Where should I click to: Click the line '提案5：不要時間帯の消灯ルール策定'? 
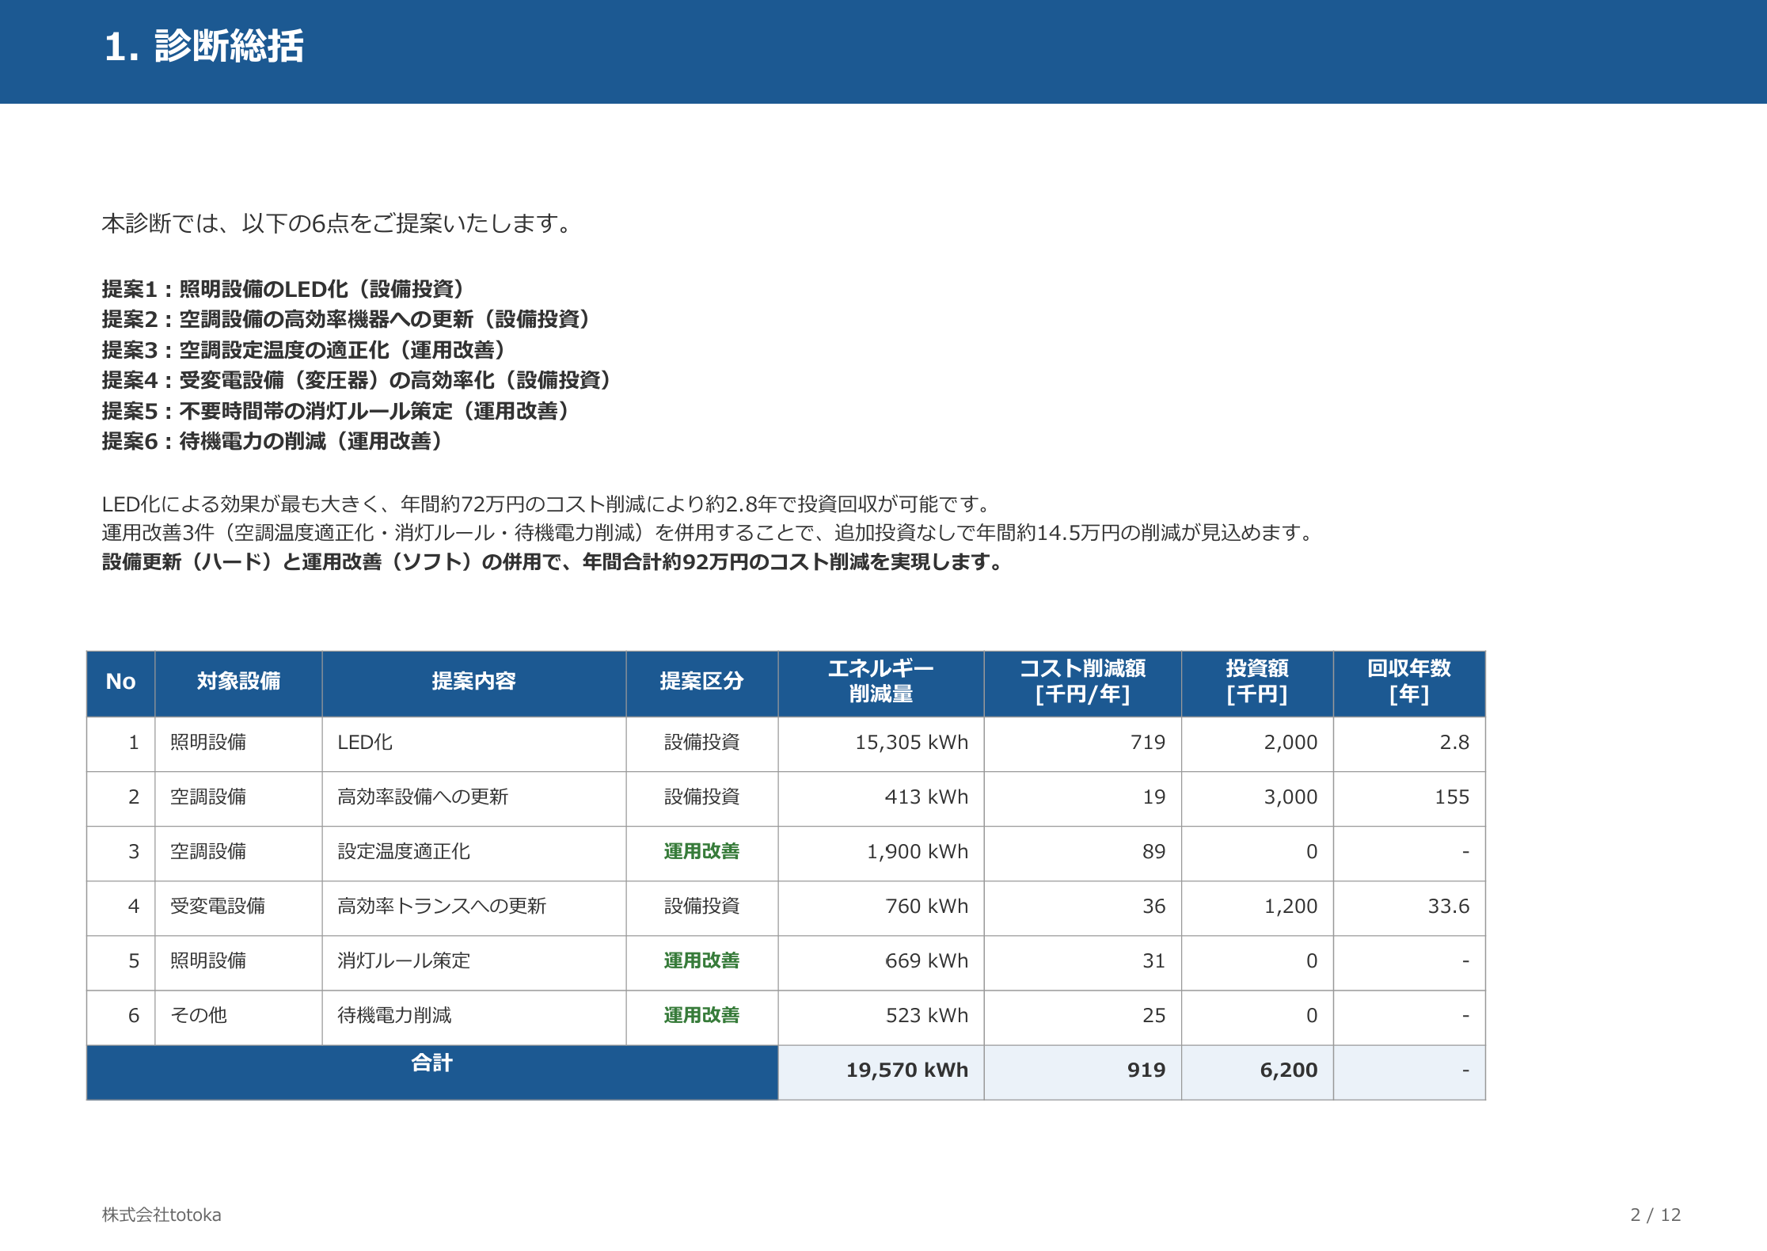(336, 411)
